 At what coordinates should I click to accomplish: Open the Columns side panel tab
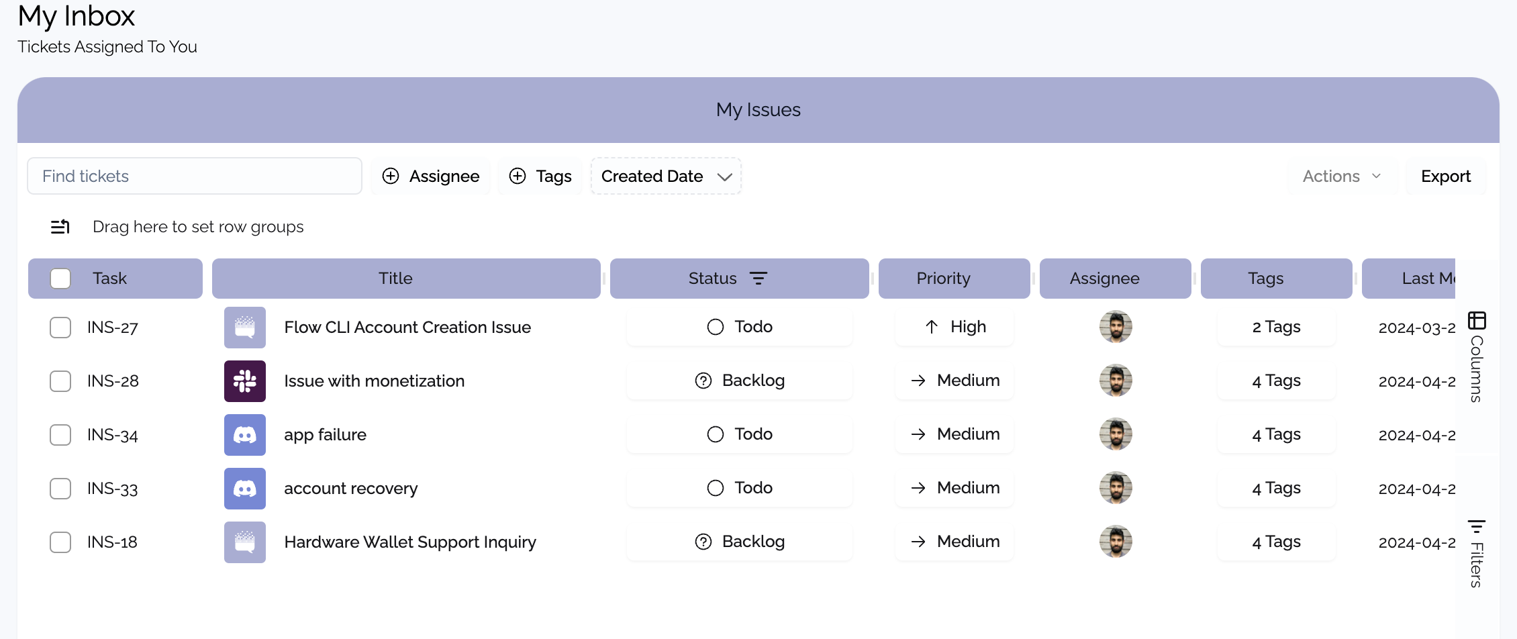1477,357
